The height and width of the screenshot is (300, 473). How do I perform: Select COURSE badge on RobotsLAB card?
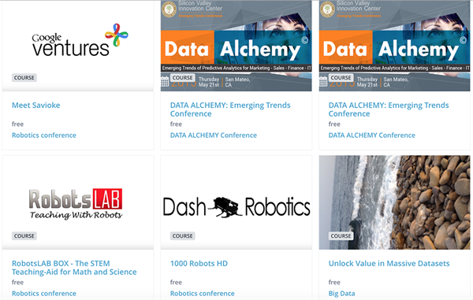tap(24, 236)
